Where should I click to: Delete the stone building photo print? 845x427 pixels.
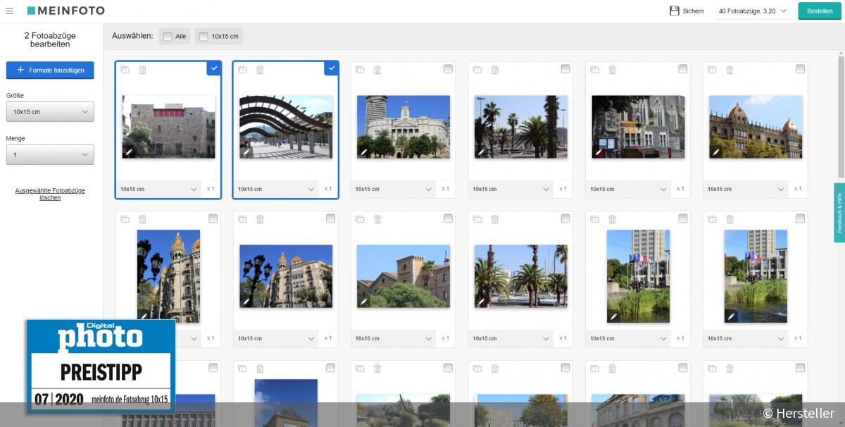pyautogui.click(x=142, y=70)
